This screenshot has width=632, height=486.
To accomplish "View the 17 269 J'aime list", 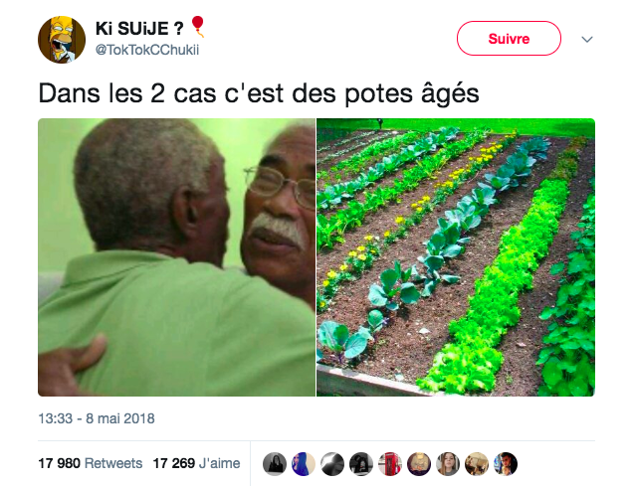I will 196,463.
